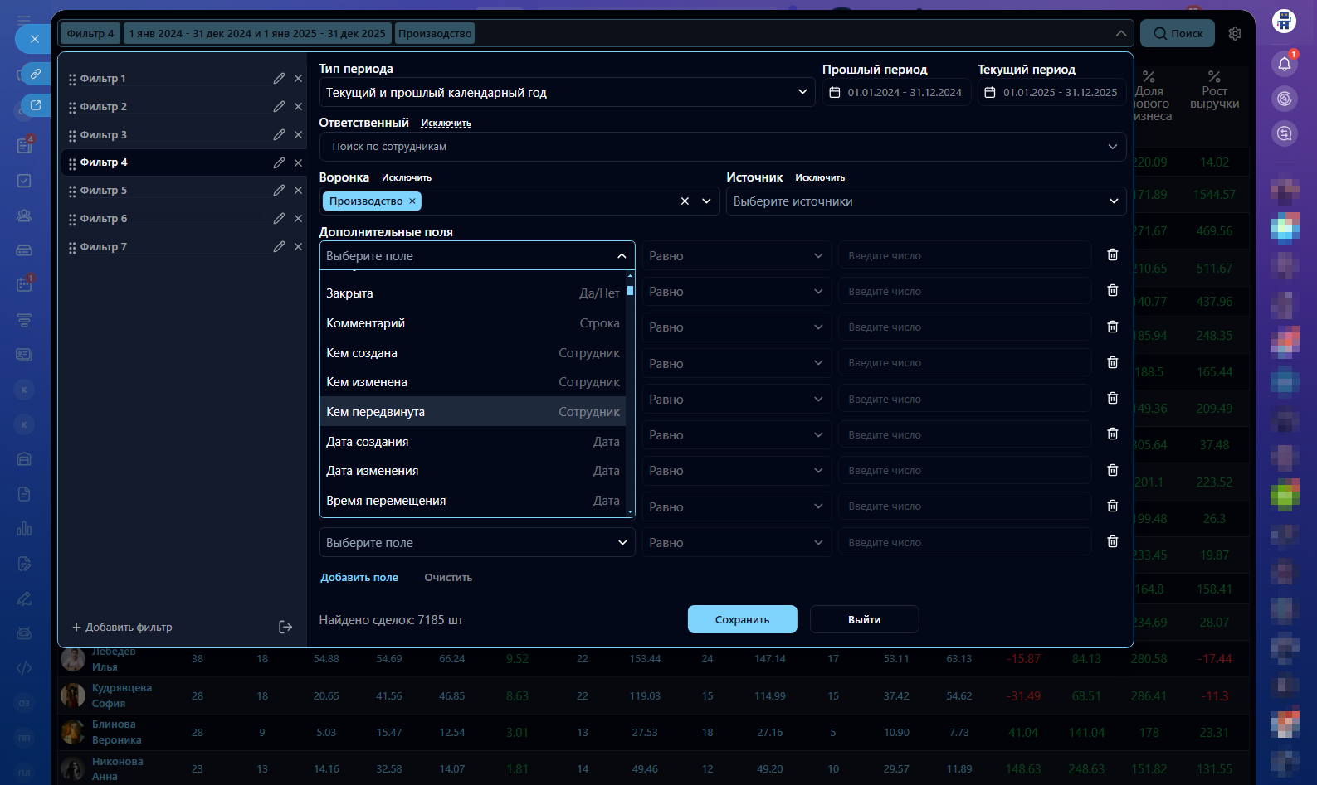Click the notifications bell icon
Image resolution: width=1317 pixels, height=785 pixels.
(1284, 64)
